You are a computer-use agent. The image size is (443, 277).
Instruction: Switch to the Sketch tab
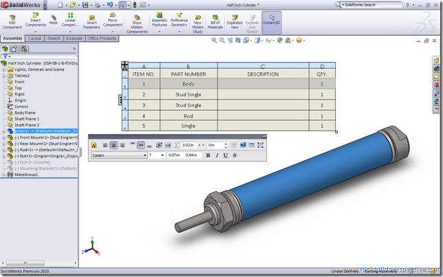[54, 38]
